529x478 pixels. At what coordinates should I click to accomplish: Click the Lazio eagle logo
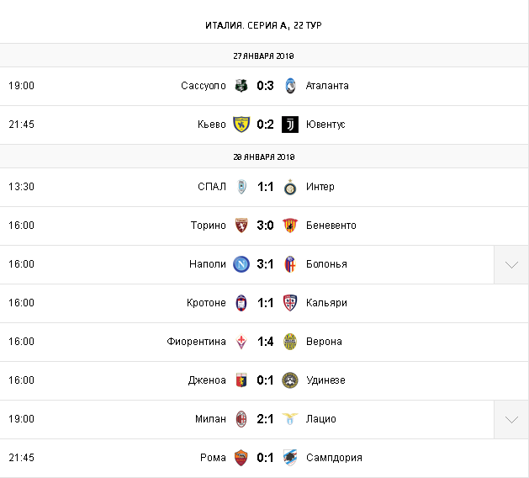(x=290, y=419)
